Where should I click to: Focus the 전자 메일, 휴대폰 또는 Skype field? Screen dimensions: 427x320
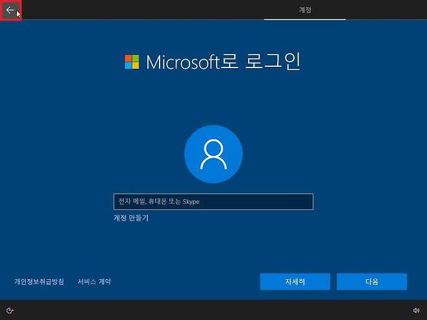click(x=213, y=201)
